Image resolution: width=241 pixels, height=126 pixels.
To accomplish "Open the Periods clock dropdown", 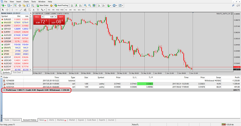I will click(x=115, y=5).
